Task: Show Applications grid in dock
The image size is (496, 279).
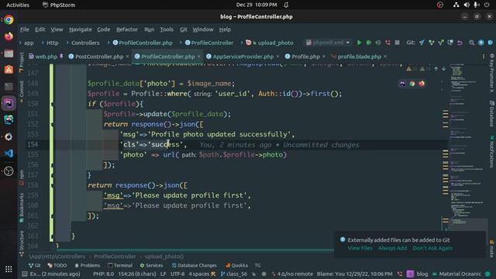Action: coord(9,269)
